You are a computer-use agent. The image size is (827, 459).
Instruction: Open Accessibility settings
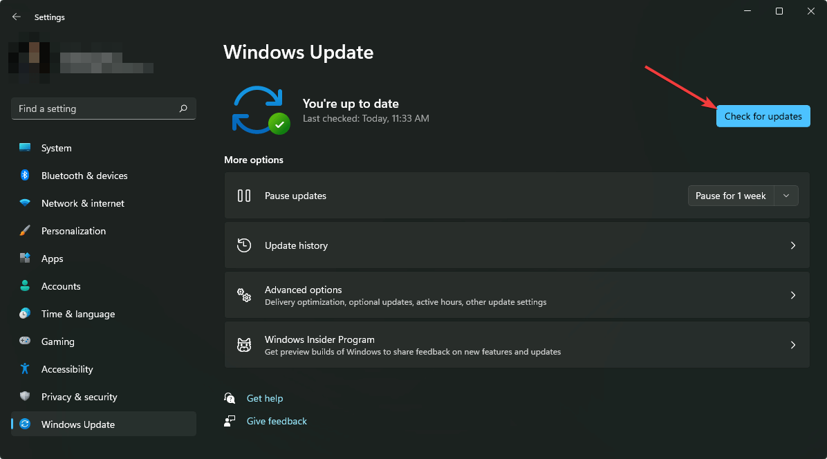[x=24, y=369]
